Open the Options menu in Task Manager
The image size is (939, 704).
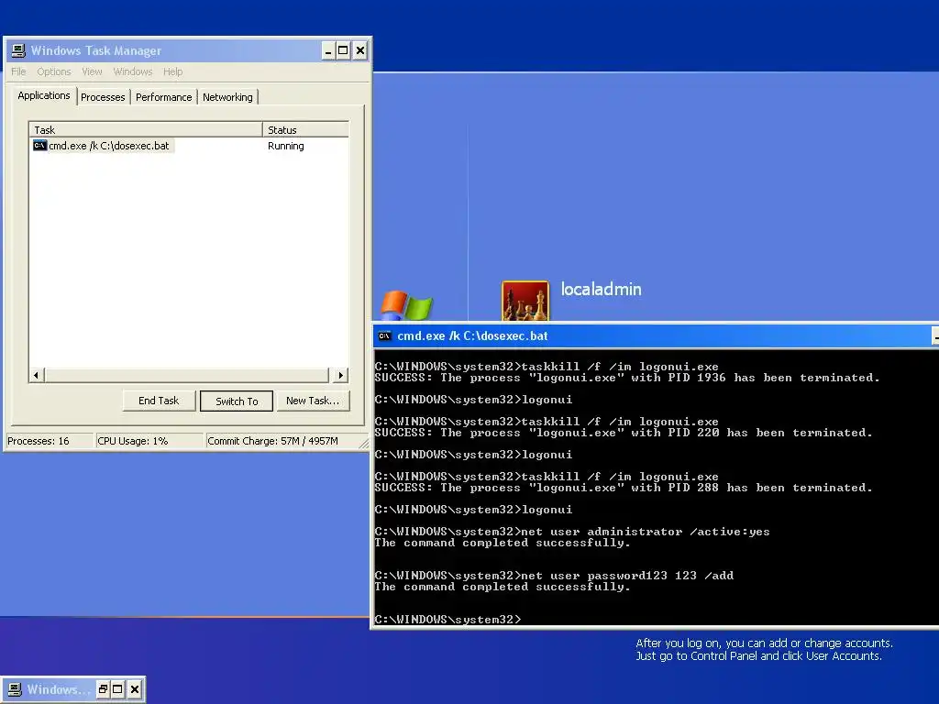coord(54,71)
